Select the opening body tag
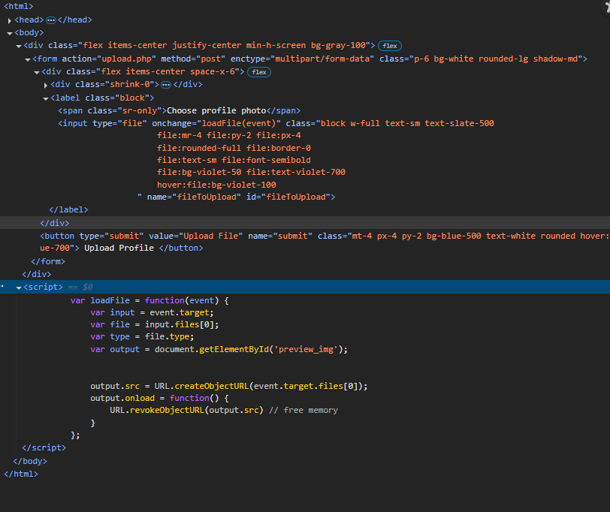 pyautogui.click(x=29, y=32)
